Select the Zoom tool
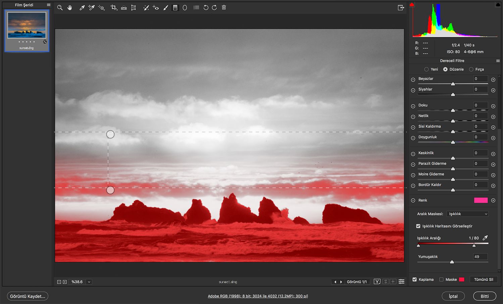Screen dimensions: 503x304 tap(60, 7)
